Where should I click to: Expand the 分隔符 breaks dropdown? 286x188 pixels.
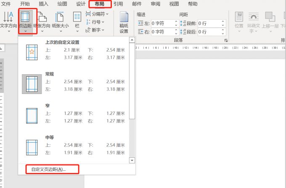tap(97, 14)
